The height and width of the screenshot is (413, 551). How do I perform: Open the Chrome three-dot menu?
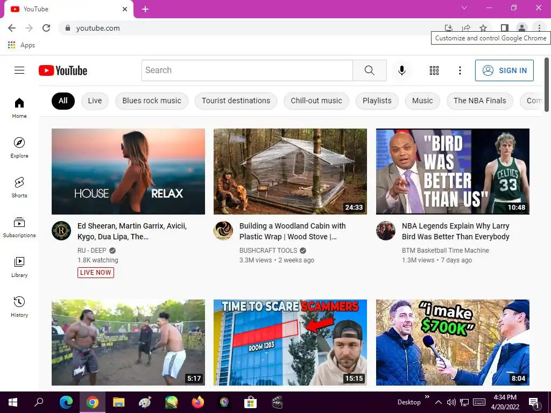click(539, 28)
